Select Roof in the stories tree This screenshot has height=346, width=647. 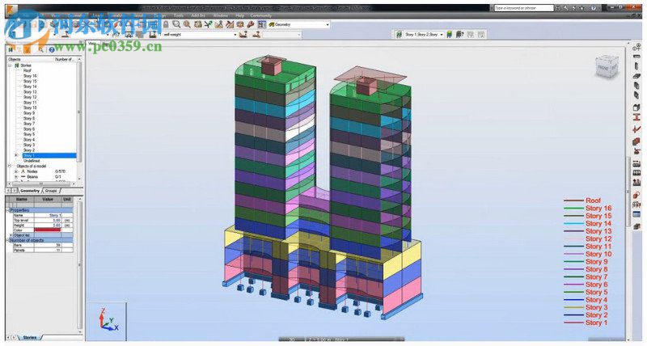27,71
